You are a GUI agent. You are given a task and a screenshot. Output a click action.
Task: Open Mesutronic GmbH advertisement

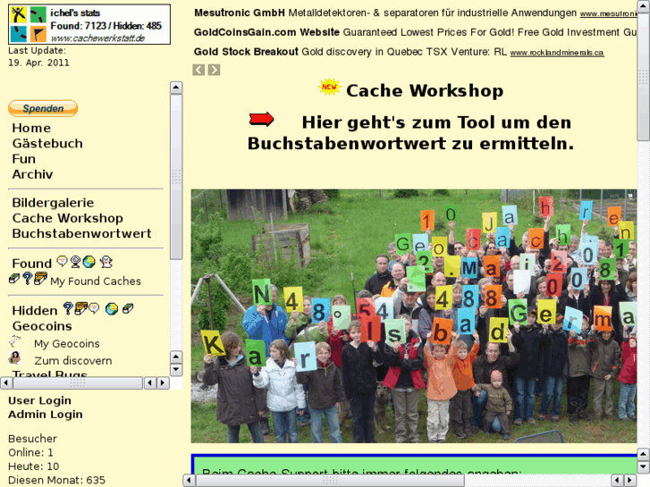(240, 13)
